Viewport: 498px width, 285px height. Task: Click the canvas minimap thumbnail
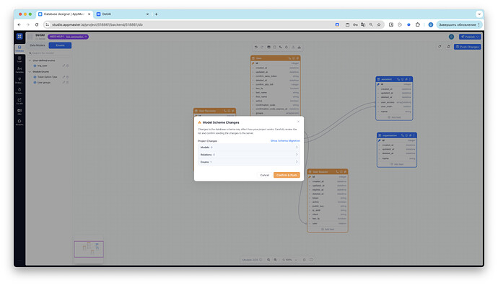[x=89, y=249]
